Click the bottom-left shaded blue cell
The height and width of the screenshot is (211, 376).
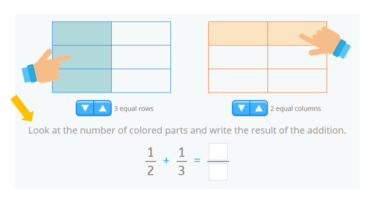tap(82, 80)
